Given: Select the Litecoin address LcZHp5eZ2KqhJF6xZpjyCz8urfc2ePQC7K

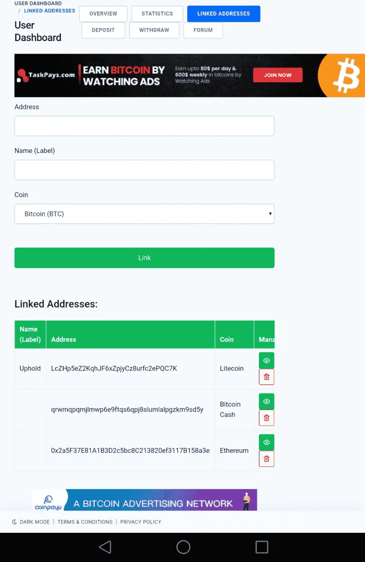Looking at the screenshot, I should tap(114, 368).
